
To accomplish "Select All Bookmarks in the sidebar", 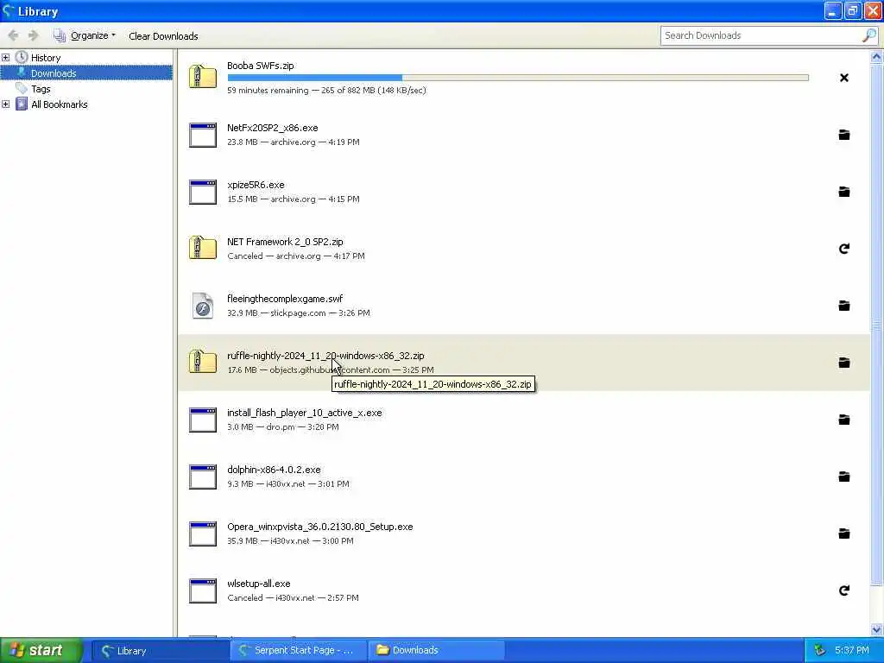I will (60, 104).
